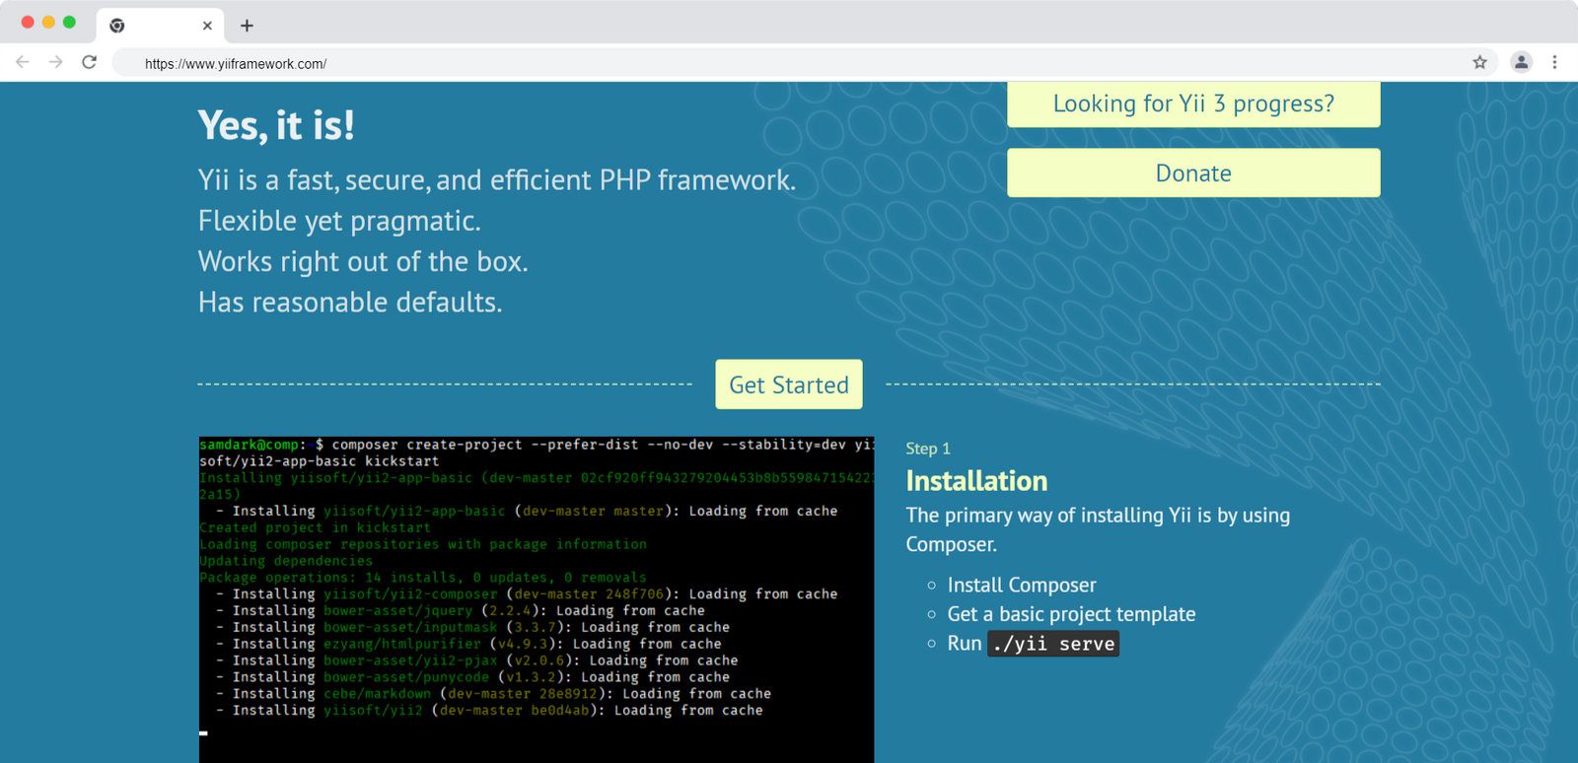The height and width of the screenshot is (763, 1578).
Task: Bookmark this page with star icon
Action: [1479, 62]
